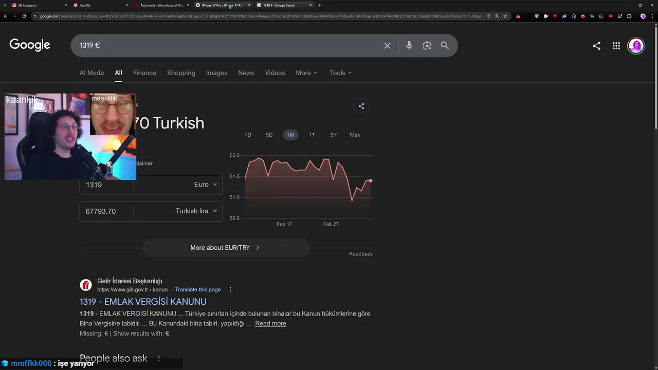The width and height of the screenshot is (658, 370).
Task: Click the Gelir İdaresi Başkanlığı site favicon
Action: pos(86,285)
